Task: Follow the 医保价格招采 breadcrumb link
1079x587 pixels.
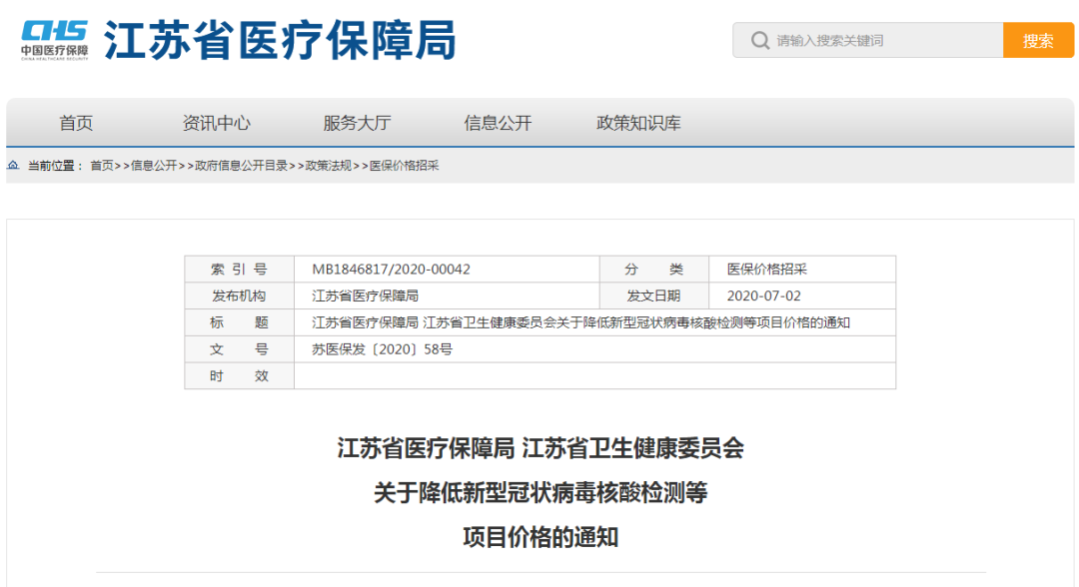Action: [408, 164]
